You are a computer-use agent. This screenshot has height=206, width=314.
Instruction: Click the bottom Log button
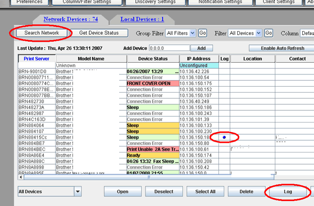click(x=288, y=192)
